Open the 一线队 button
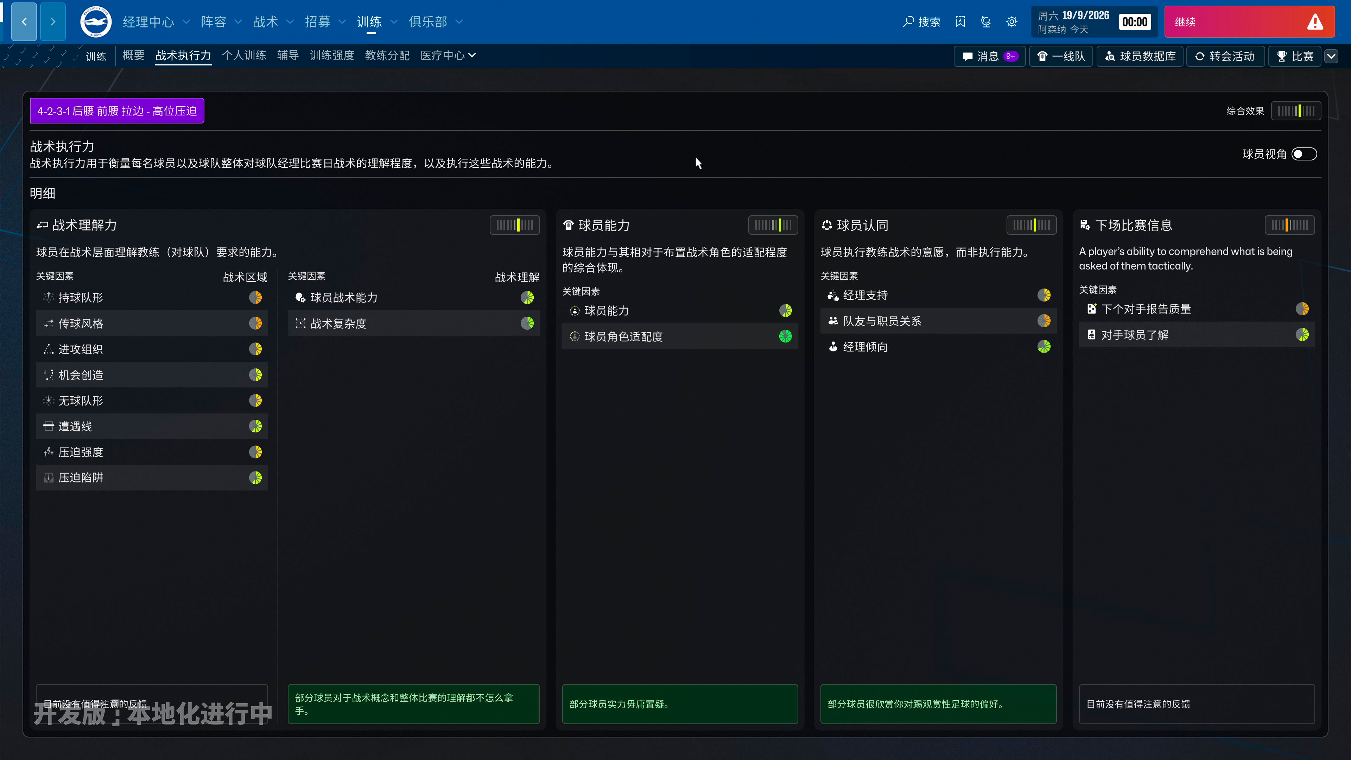 click(x=1061, y=56)
